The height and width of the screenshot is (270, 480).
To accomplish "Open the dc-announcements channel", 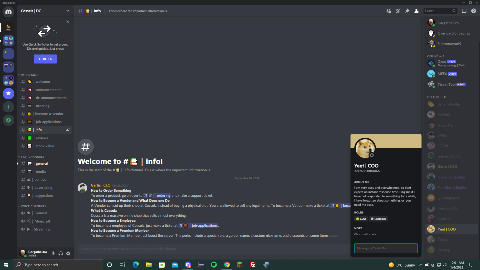I will pyautogui.click(x=45, y=98).
